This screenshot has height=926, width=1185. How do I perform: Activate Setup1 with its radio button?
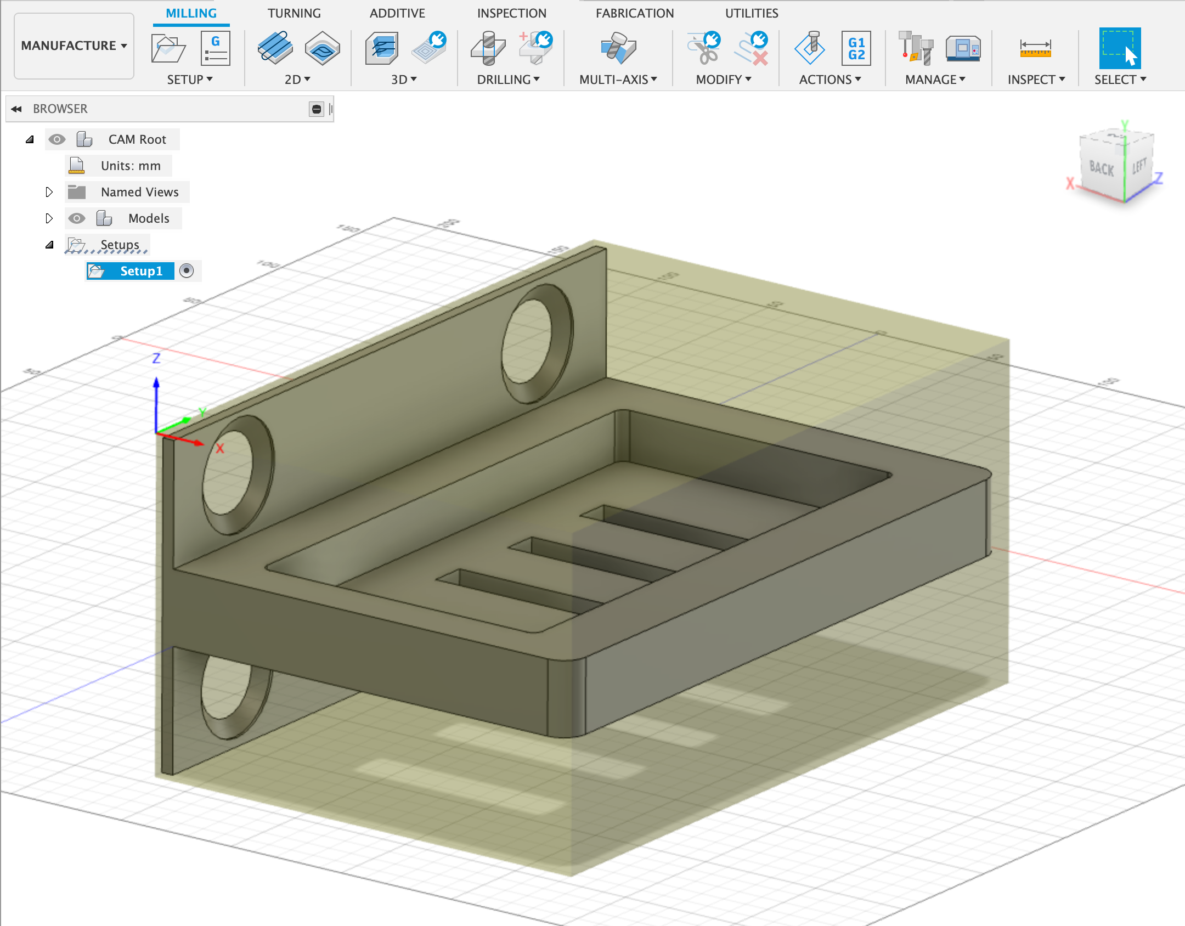pyautogui.click(x=187, y=271)
